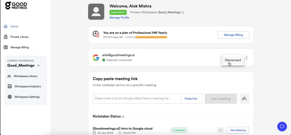The image size is (291, 135).
Task: Click the info icon next to Primary Workspace
Action: (x=183, y=12)
